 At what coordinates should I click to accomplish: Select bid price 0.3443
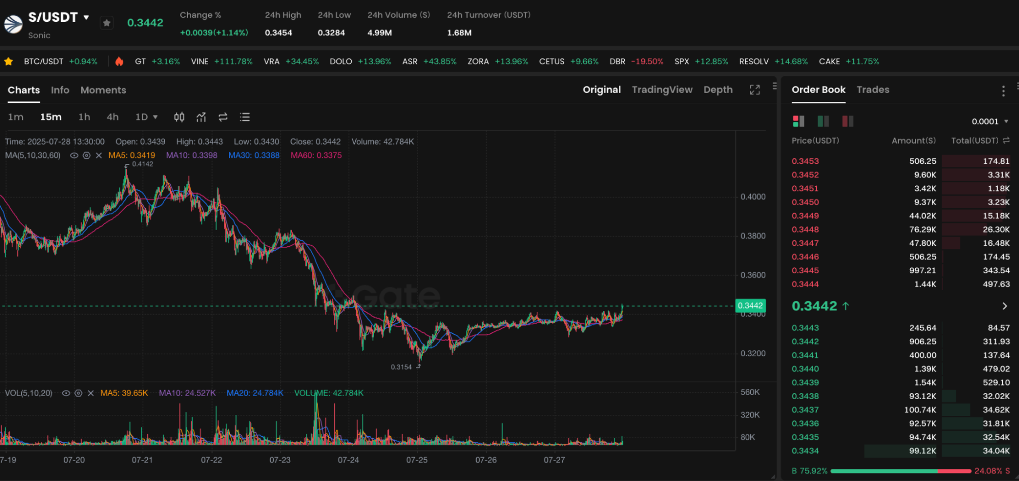tap(805, 328)
